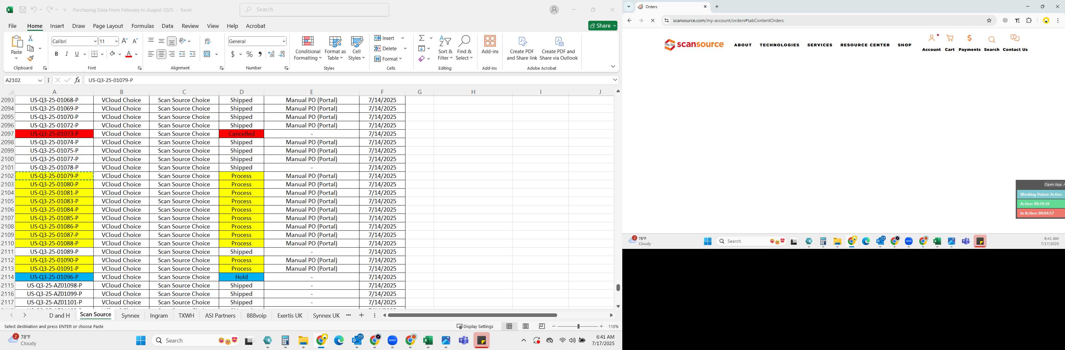Toggle Align Right in Alignment group
Viewport: 1065px width, 350px height.
point(171,54)
